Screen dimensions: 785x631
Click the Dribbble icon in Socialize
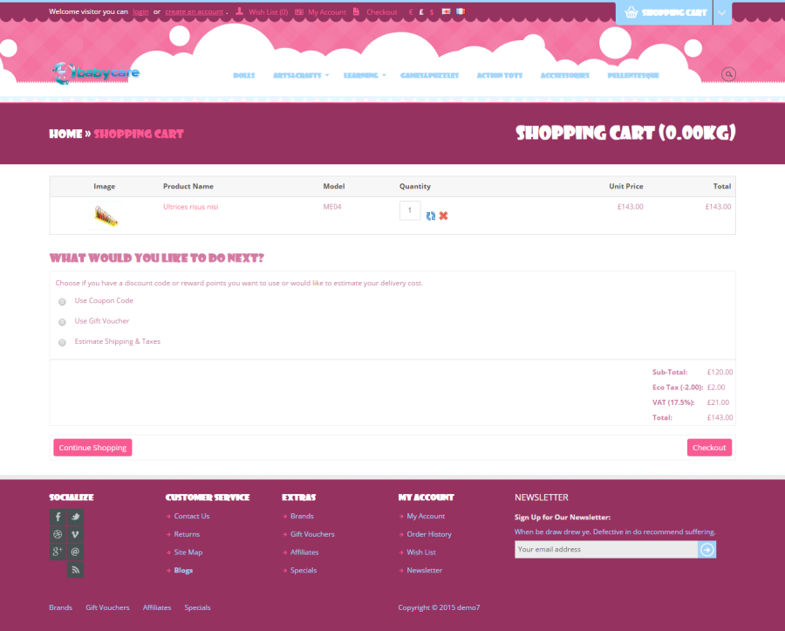coord(58,534)
